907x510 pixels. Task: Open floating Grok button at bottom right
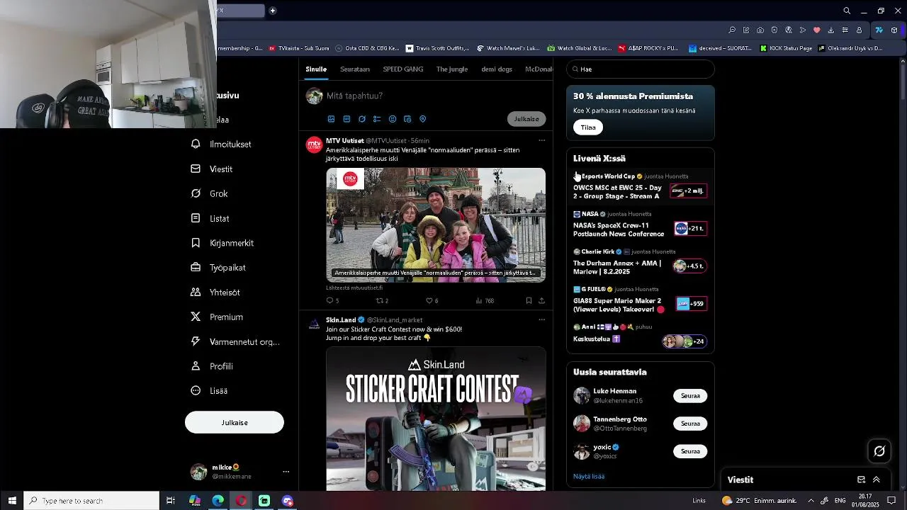[879, 450]
